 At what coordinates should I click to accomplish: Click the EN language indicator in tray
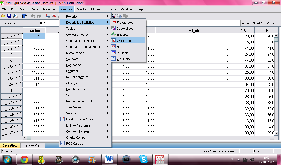point(231,159)
